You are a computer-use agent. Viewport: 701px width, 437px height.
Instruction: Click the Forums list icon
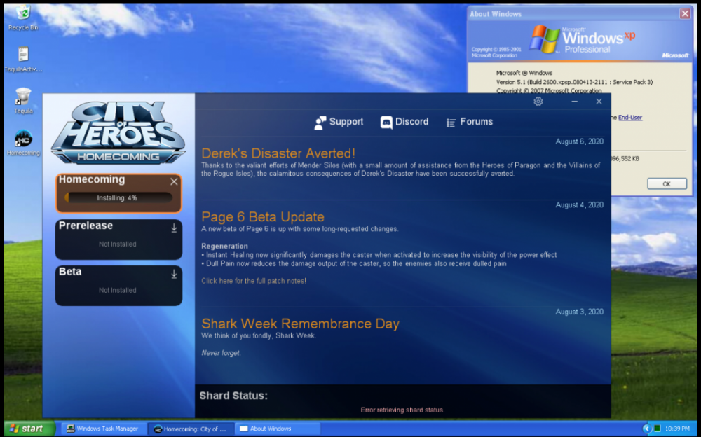(x=451, y=123)
